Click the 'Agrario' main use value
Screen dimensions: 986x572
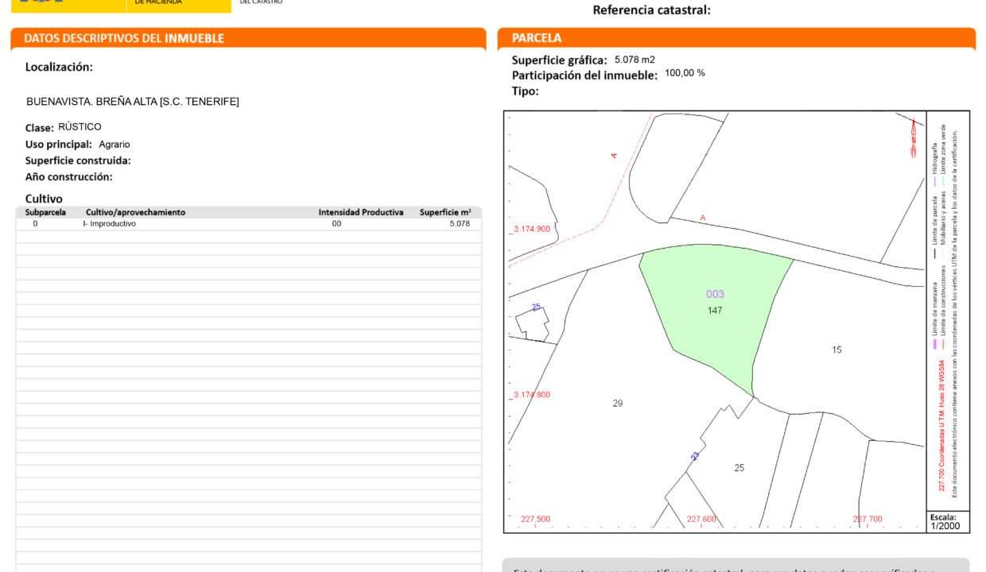tap(115, 145)
